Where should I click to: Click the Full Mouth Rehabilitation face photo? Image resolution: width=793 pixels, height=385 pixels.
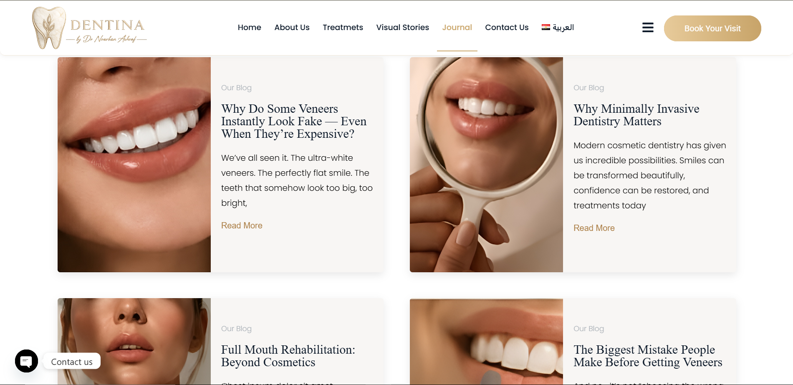coord(134,342)
